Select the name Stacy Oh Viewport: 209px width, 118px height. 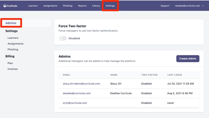pos(116,84)
